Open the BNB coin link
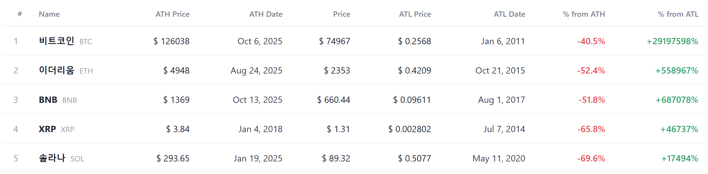 click(48, 100)
